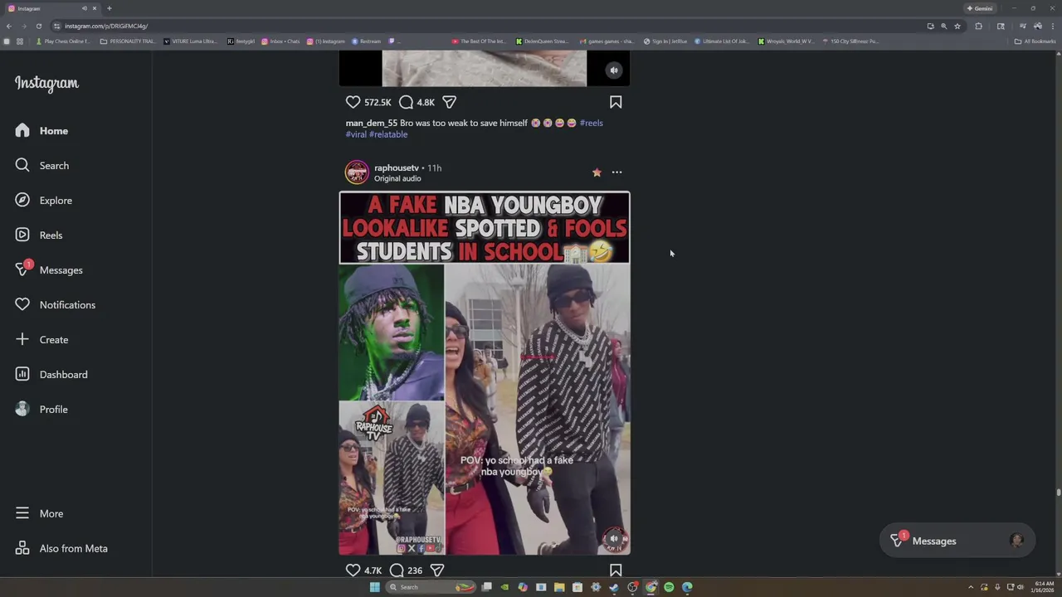Open the Chrome extensions menu
1062x597 pixels.
(x=978, y=26)
